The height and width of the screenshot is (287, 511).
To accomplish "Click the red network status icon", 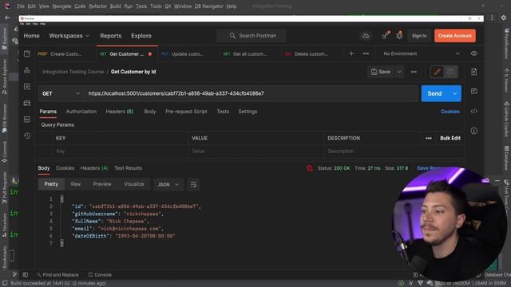I will pyautogui.click(x=310, y=168).
